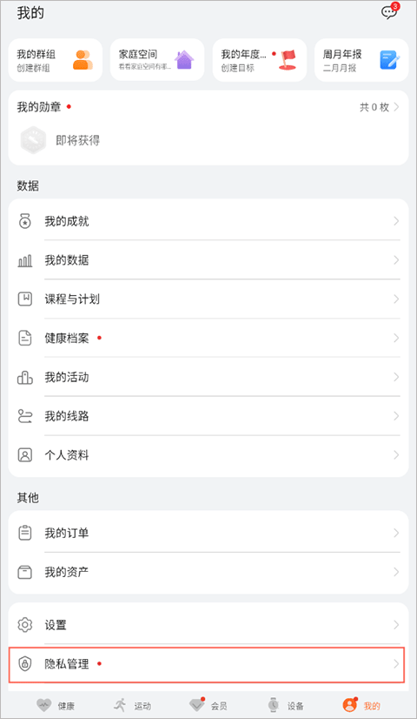Expand 我的线路 using its arrow

[x=396, y=416]
